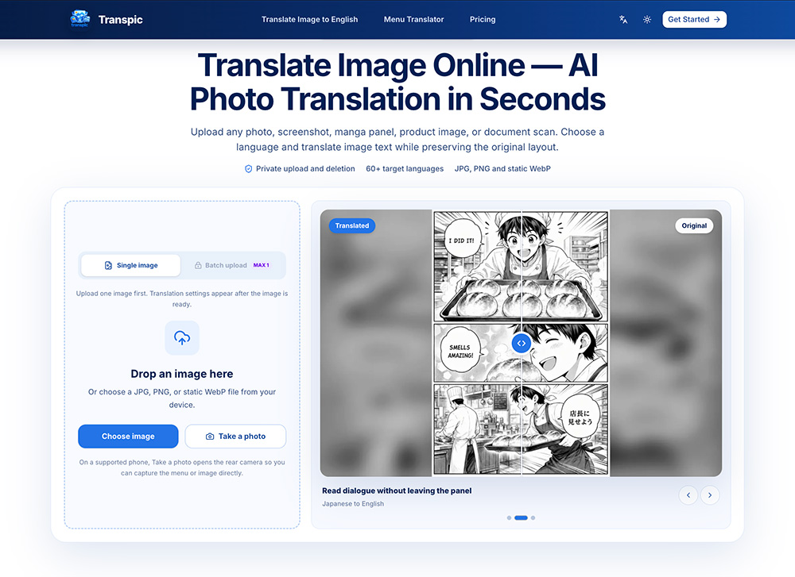This screenshot has height=577, width=795.
Task: Grab the comparison slider handle
Action: click(522, 343)
